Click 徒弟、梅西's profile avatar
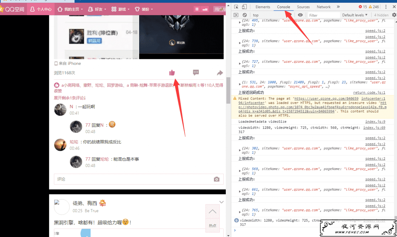Screen dimensions: 397x237 62,207
